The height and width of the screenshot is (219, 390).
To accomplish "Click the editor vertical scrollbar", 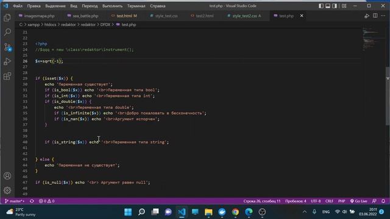I will point(388,97).
